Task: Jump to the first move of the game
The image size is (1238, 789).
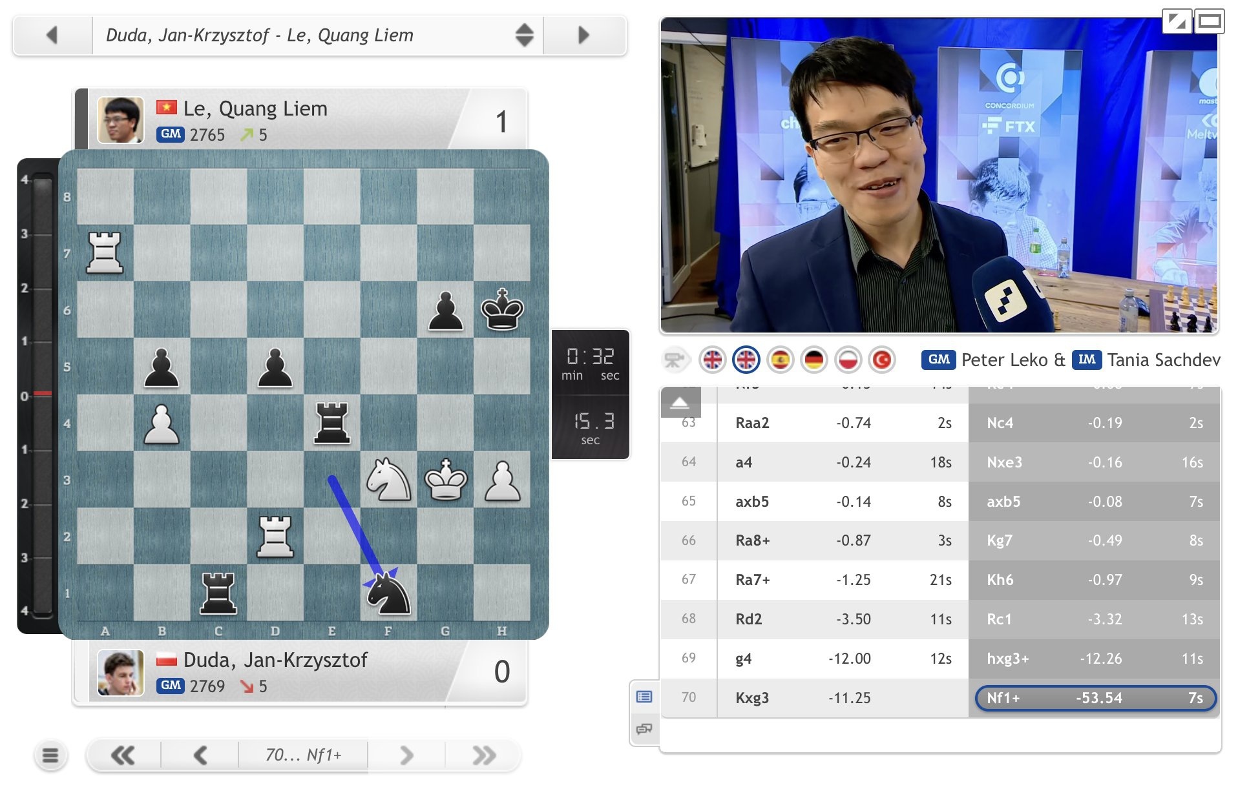Action: [x=123, y=755]
